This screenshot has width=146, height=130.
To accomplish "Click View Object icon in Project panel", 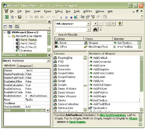I will coord(11,27).
